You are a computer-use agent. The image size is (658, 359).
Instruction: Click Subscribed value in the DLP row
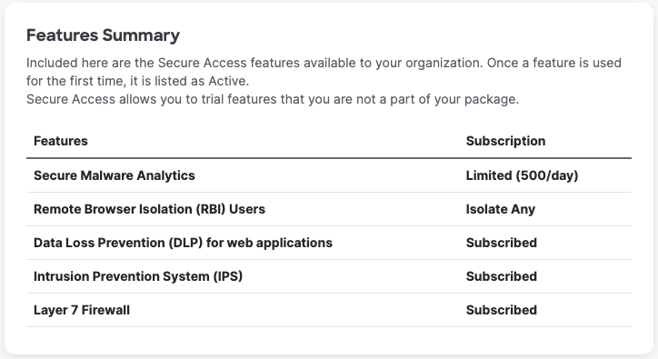pos(502,243)
